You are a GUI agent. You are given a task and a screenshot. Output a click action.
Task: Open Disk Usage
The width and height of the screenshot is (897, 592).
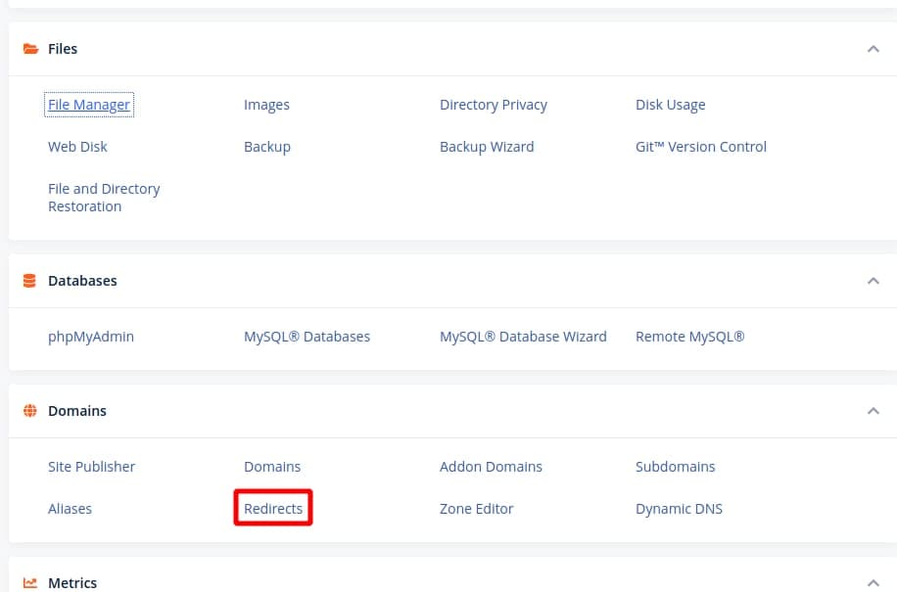(671, 105)
